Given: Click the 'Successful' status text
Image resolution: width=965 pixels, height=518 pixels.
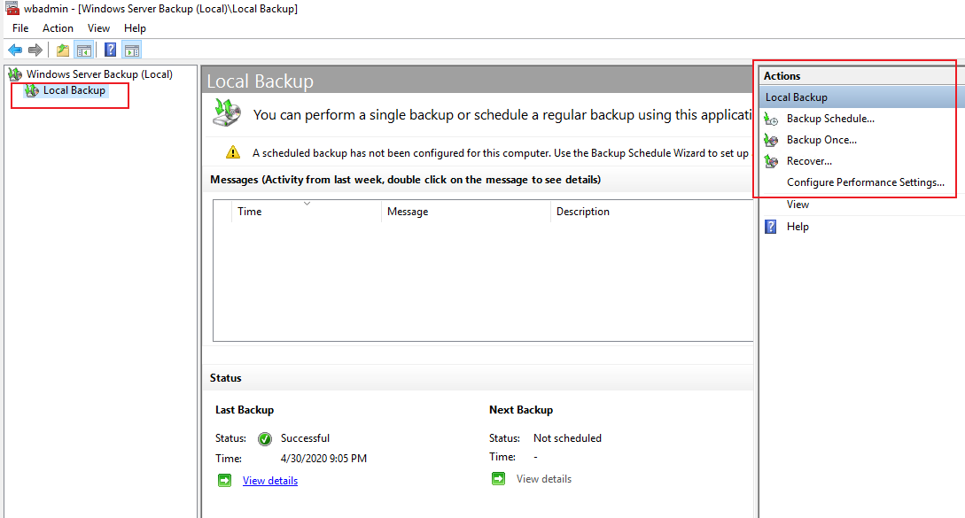Looking at the screenshot, I should (x=305, y=438).
